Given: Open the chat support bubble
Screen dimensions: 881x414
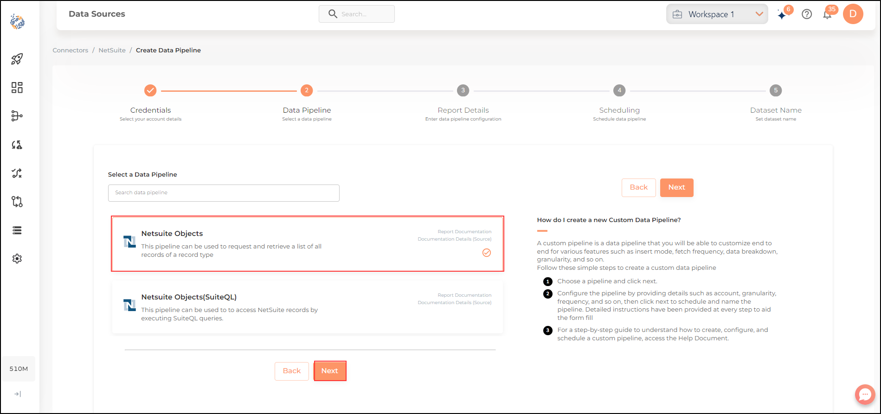Looking at the screenshot, I should [865, 395].
